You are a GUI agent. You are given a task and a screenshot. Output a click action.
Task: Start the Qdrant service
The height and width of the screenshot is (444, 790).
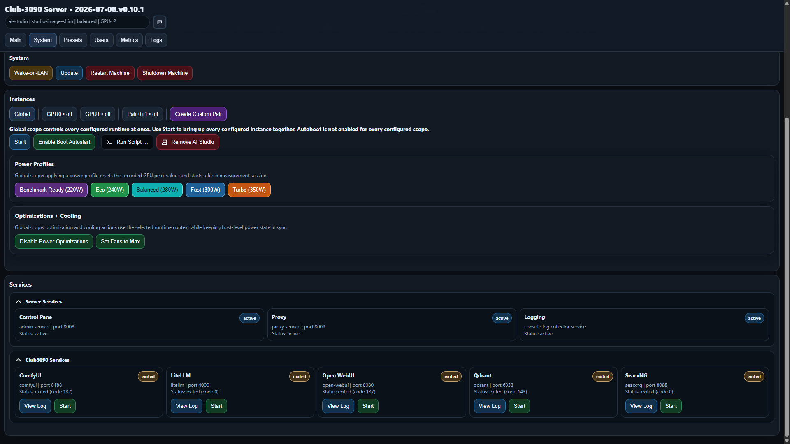tap(519, 406)
